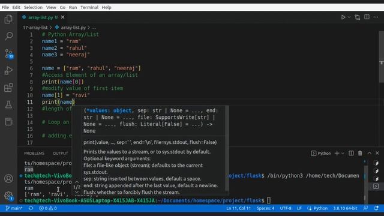Select the Python terminal profile label
Image resolution: width=384 pixels, height=216 pixels.
[321, 154]
